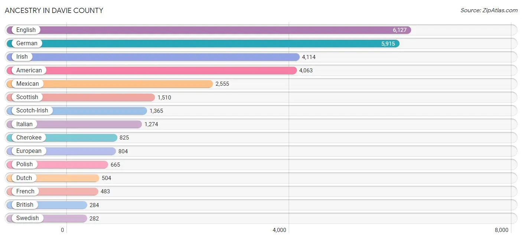Click the Swedish value 282
The width and height of the screenshot is (522, 239).
tap(94, 218)
